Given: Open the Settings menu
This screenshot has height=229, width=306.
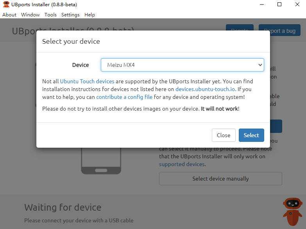Looking at the screenshot, I should (x=70, y=14).
